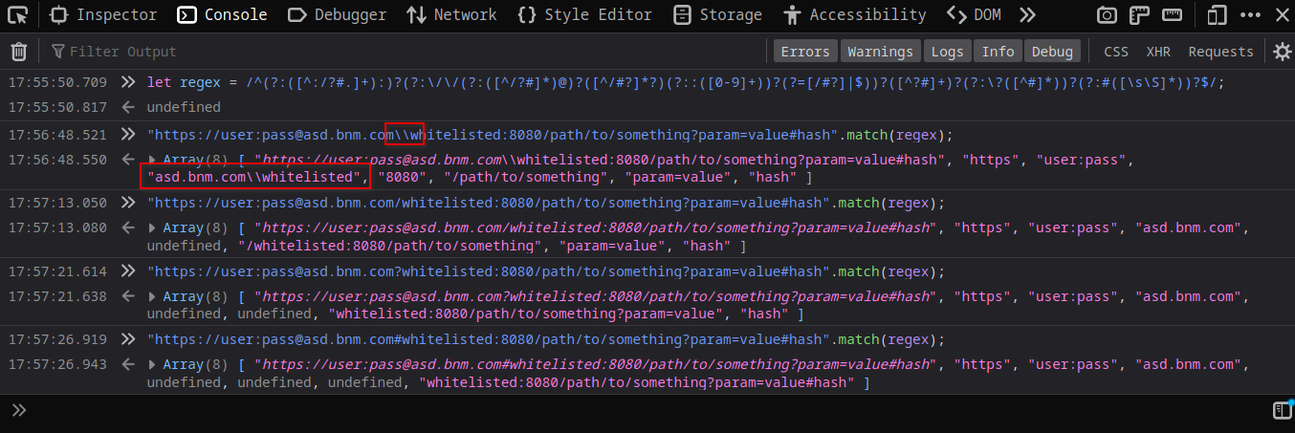The image size is (1295, 433).
Task: Toggle the Warnings filter
Action: pos(880,52)
